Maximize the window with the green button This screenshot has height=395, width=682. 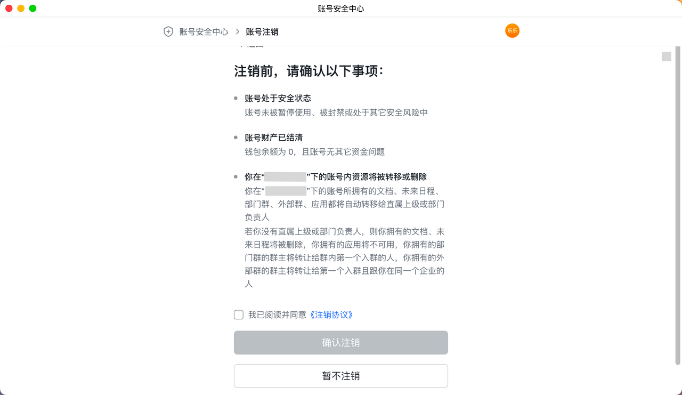33,9
